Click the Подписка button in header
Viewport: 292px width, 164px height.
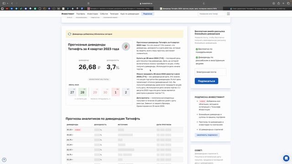point(148,14)
